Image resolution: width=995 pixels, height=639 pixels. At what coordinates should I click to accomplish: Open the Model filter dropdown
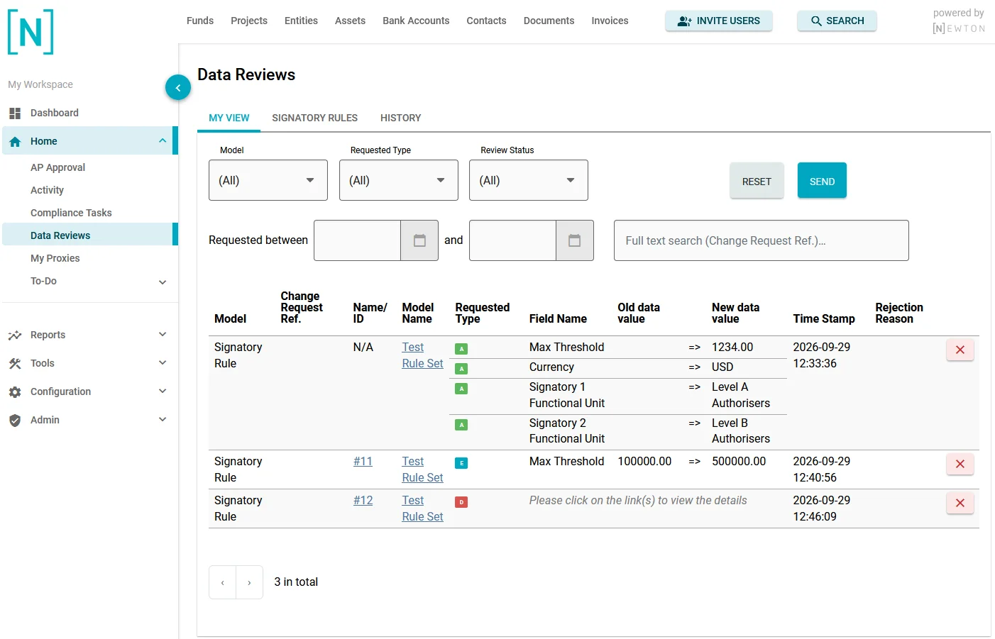coord(268,180)
